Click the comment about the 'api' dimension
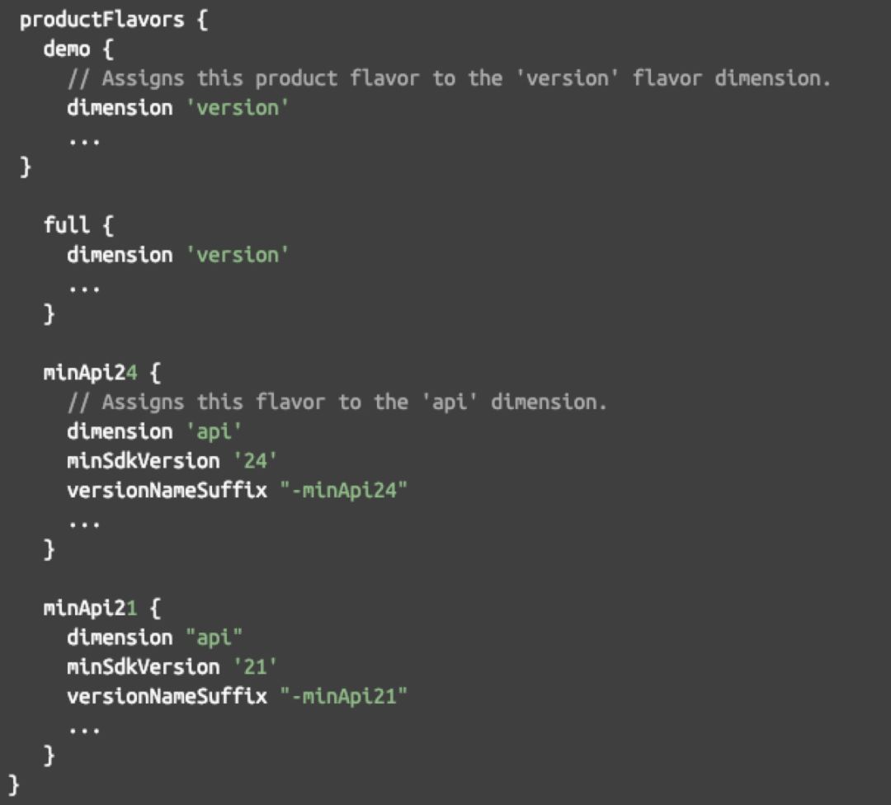Viewport: 891px width, 805px height. (x=353, y=402)
